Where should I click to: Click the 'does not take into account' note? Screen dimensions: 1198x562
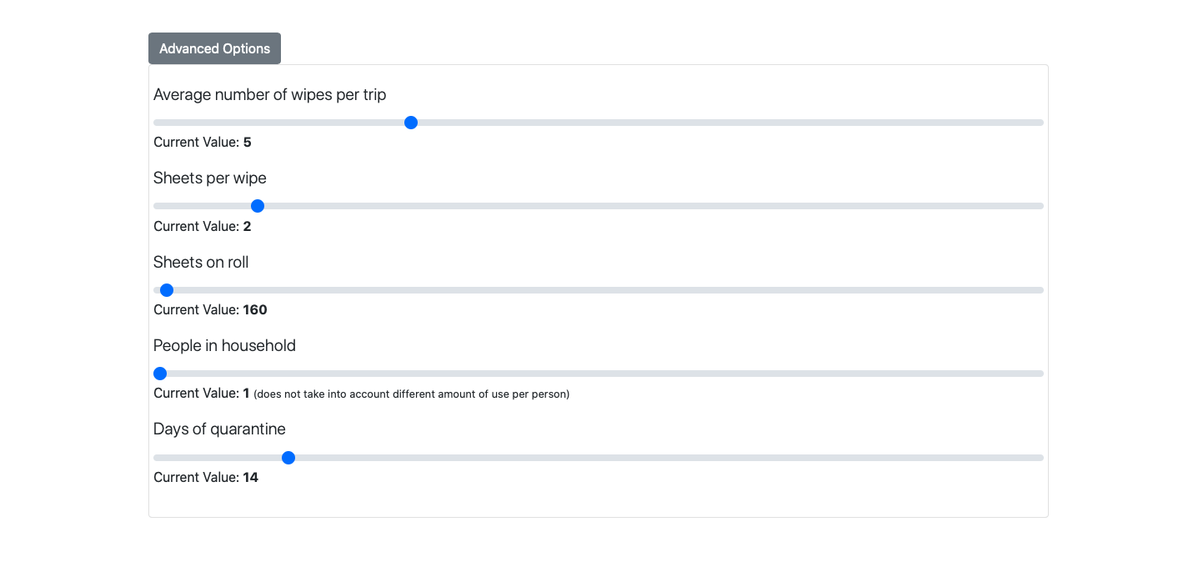411,394
